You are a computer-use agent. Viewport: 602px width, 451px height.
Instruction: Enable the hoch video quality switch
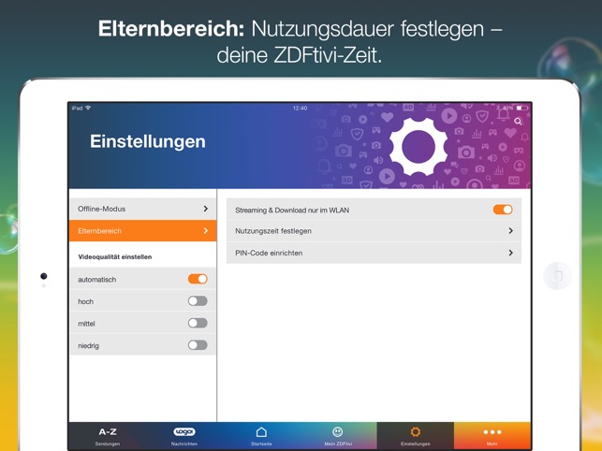click(x=198, y=301)
